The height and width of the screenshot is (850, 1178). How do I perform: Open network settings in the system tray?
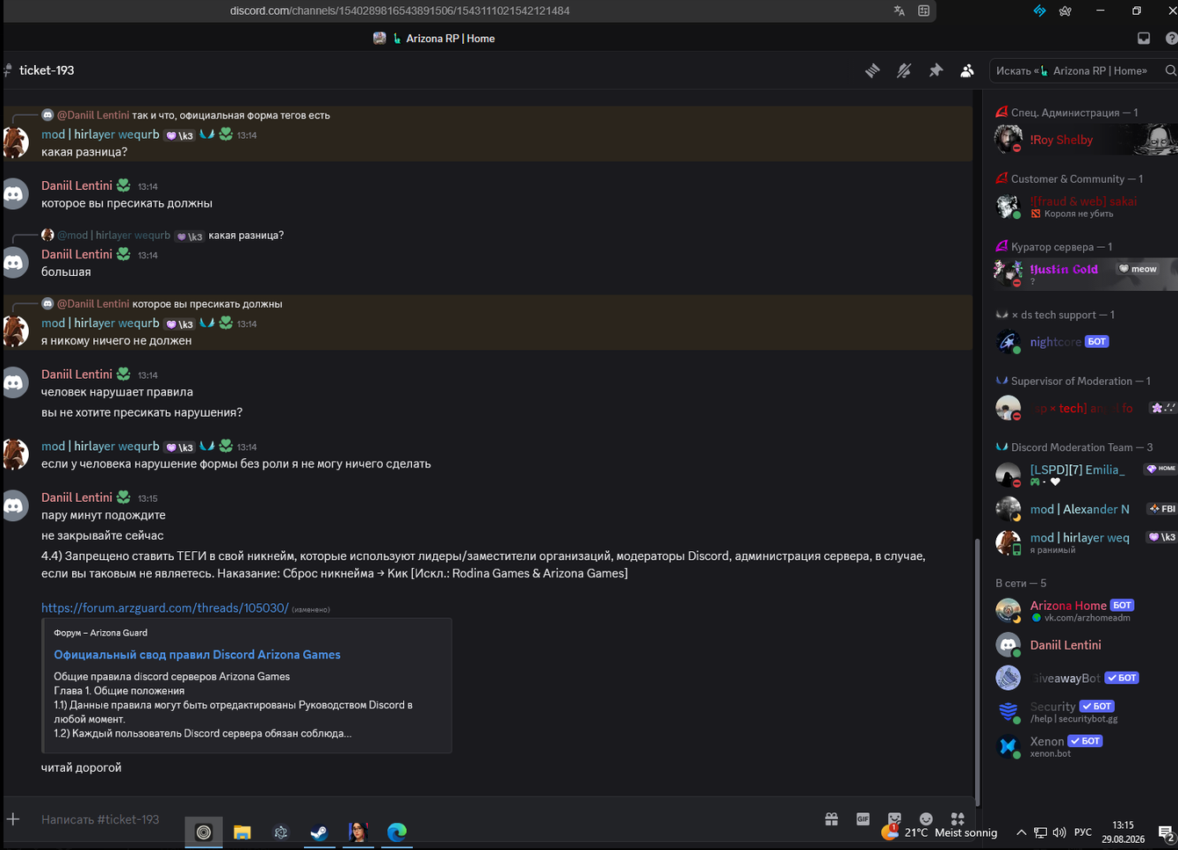click(x=1040, y=832)
